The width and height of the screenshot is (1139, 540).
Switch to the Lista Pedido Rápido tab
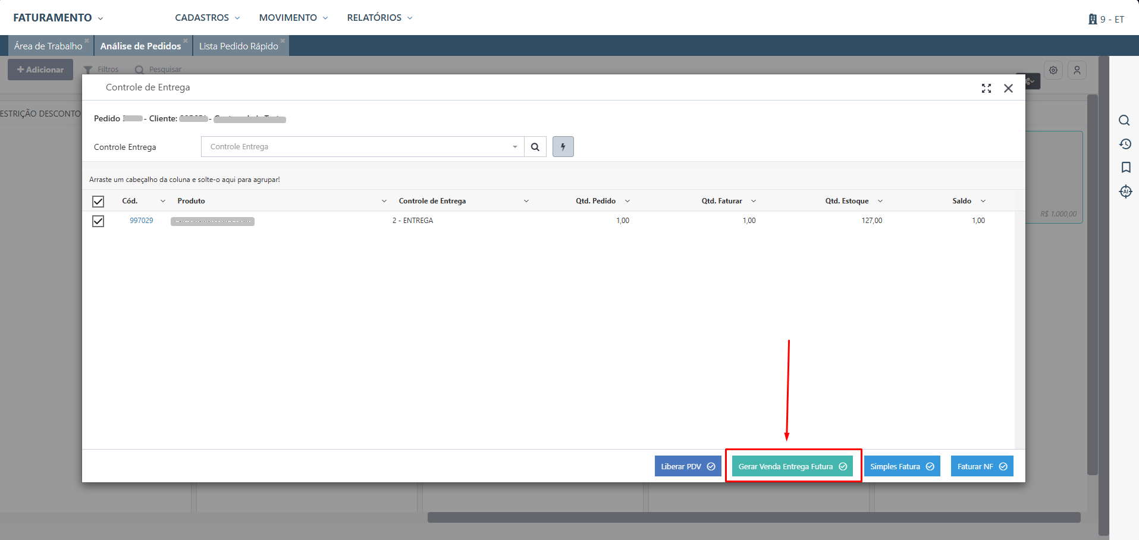(x=239, y=46)
